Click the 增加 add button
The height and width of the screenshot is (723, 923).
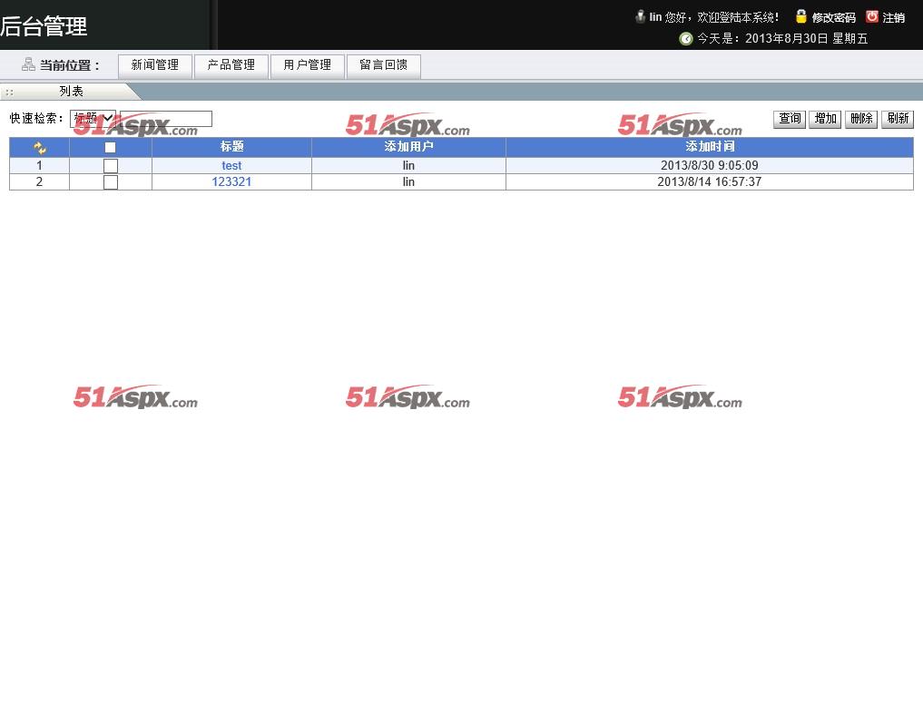click(x=825, y=119)
